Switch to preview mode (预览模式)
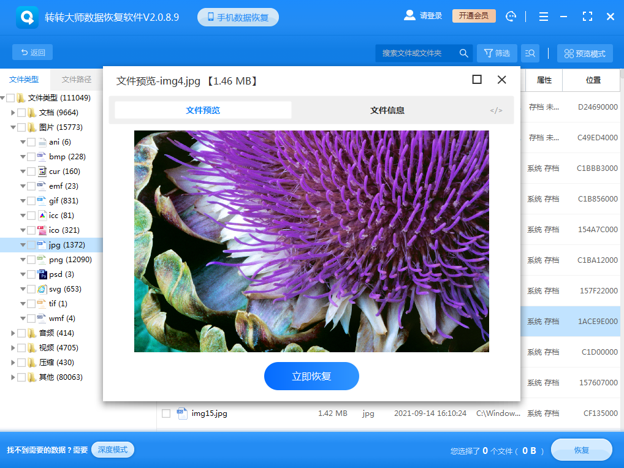Screen dimensions: 624x468 584,53
